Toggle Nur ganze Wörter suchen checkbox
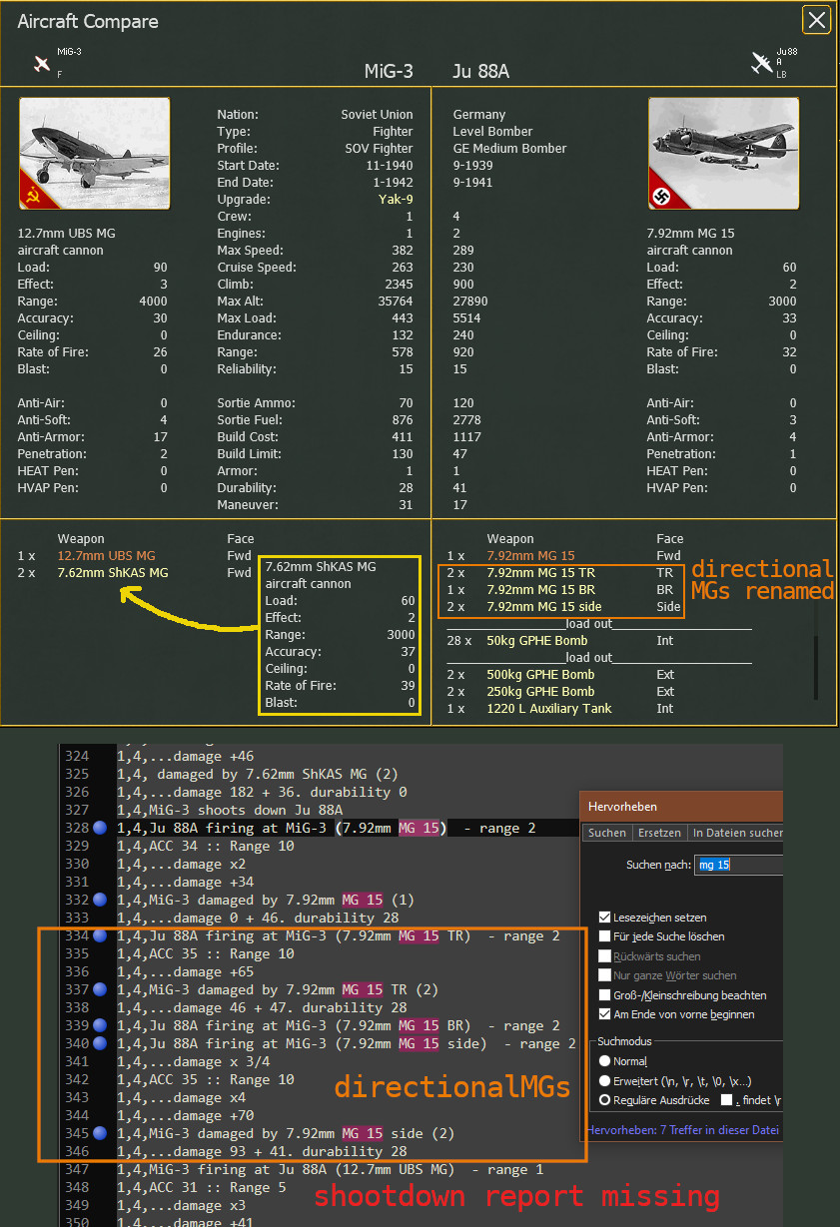 pyautogui.click(x=605, y=975)
